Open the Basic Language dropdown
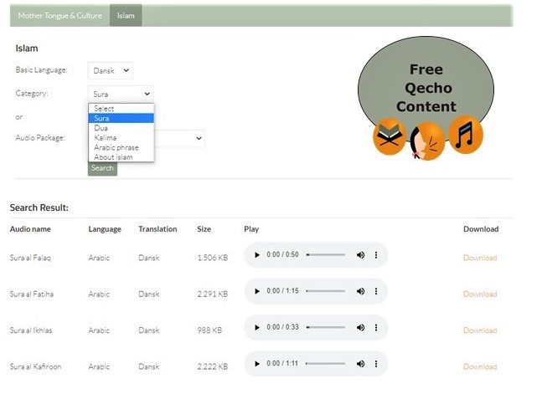 [x=110, y=71]
